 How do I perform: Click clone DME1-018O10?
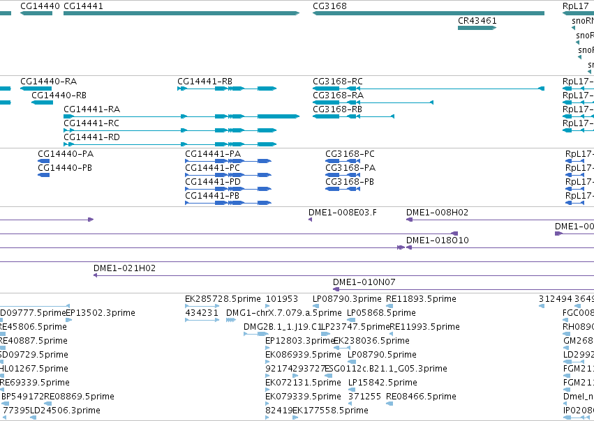pyautogui.click(x=438, y=240)
